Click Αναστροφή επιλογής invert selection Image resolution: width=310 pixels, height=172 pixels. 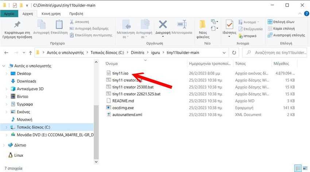point(286,35)
